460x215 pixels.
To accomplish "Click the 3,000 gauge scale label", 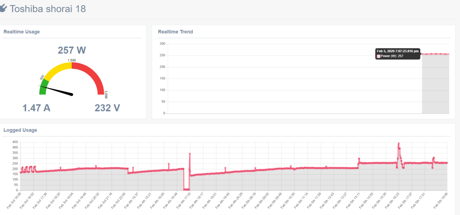I will 106,95.
